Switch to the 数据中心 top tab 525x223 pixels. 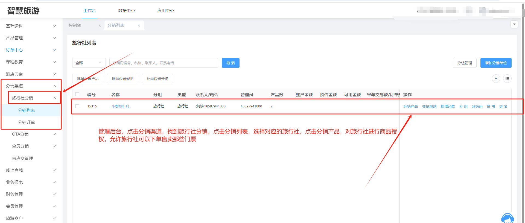click(x=126, y=11)
